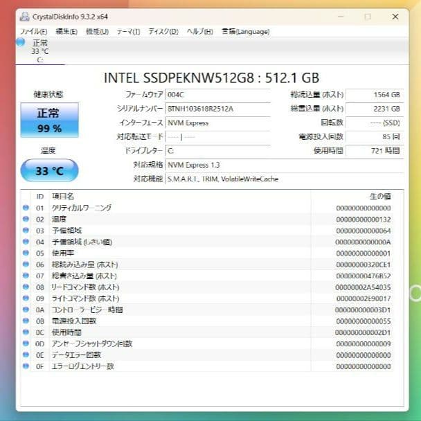Select the C: drive tab

point(40,51)
